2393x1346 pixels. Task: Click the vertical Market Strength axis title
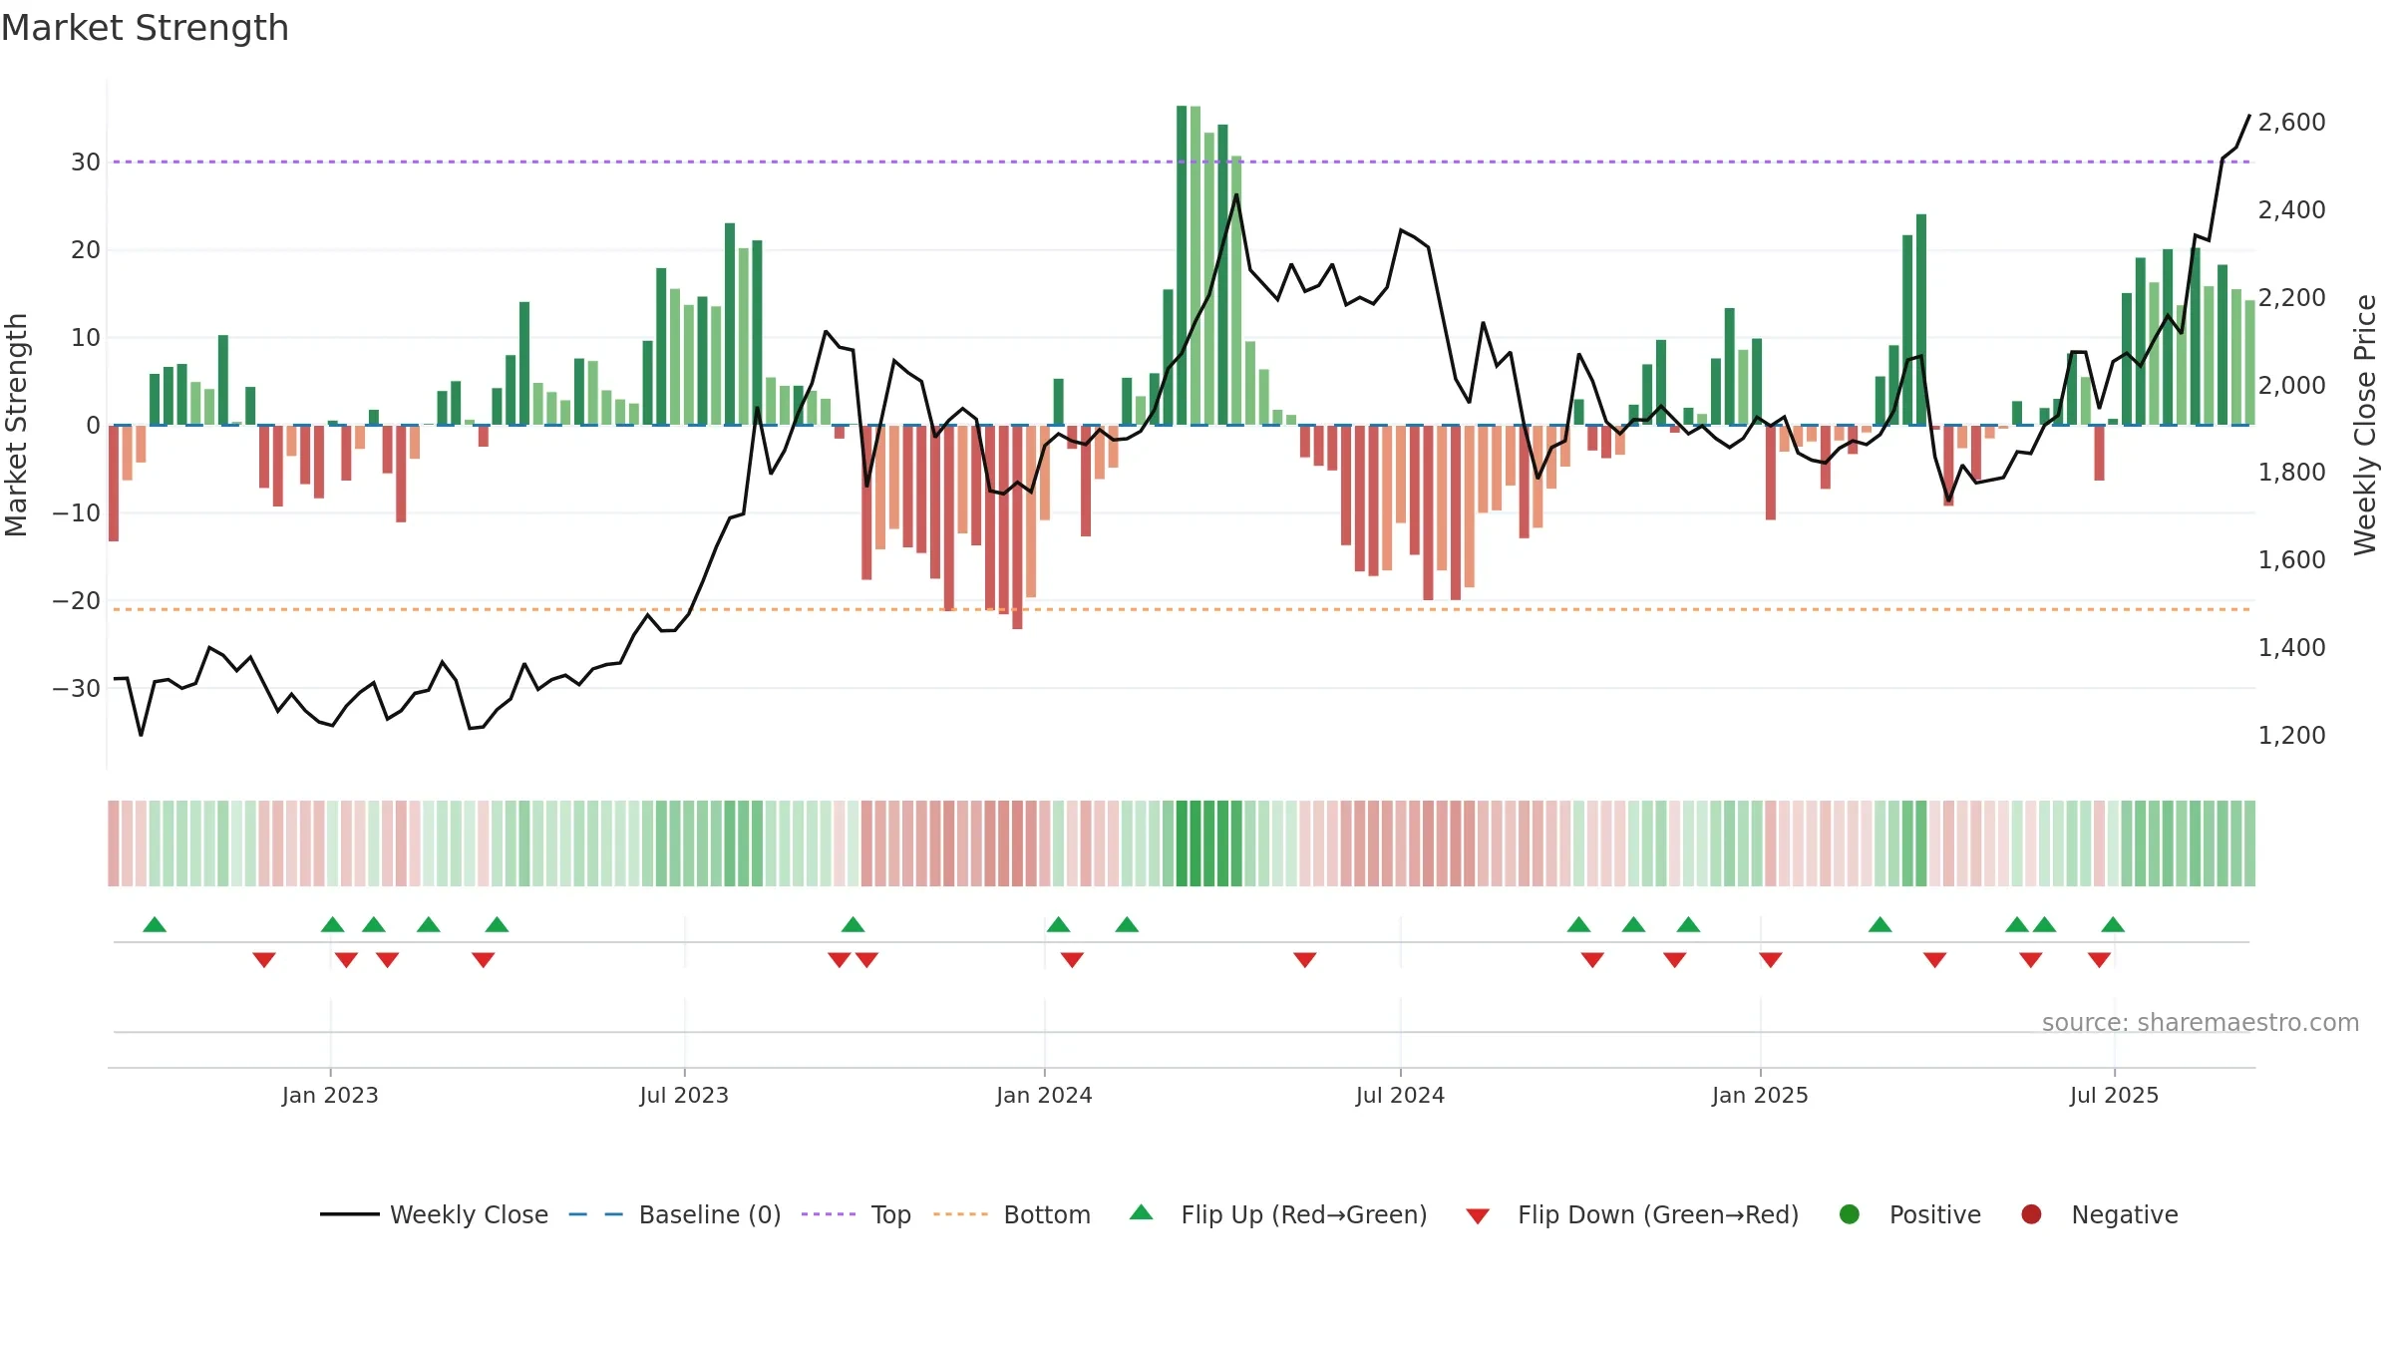tap(16, 425)
